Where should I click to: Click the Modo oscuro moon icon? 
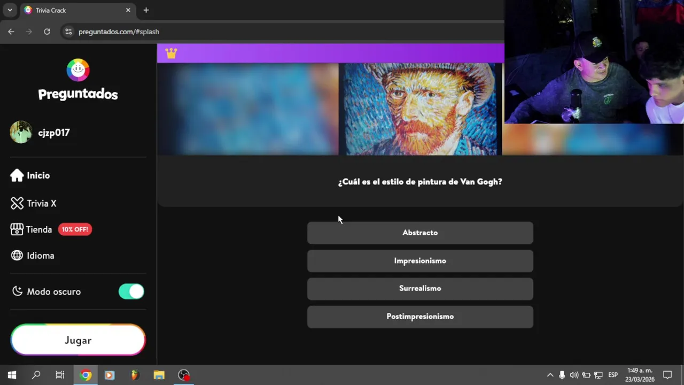pyautogui.click(x=18, y=291)
